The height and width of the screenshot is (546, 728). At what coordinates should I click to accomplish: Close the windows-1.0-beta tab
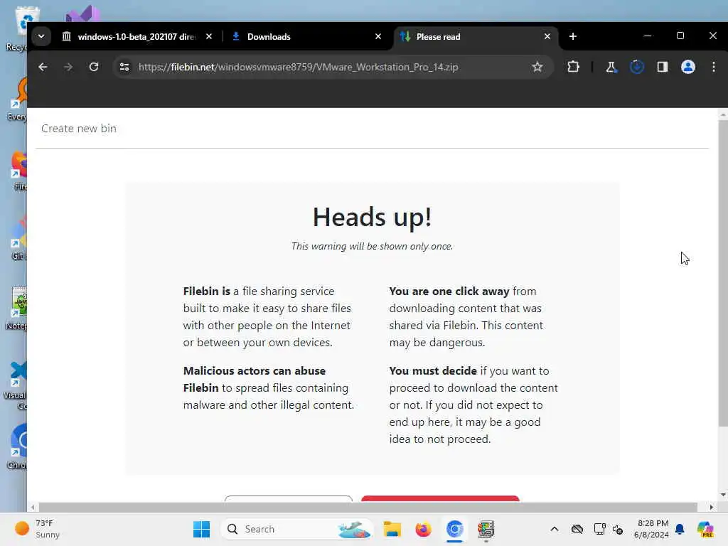point(209,36)
